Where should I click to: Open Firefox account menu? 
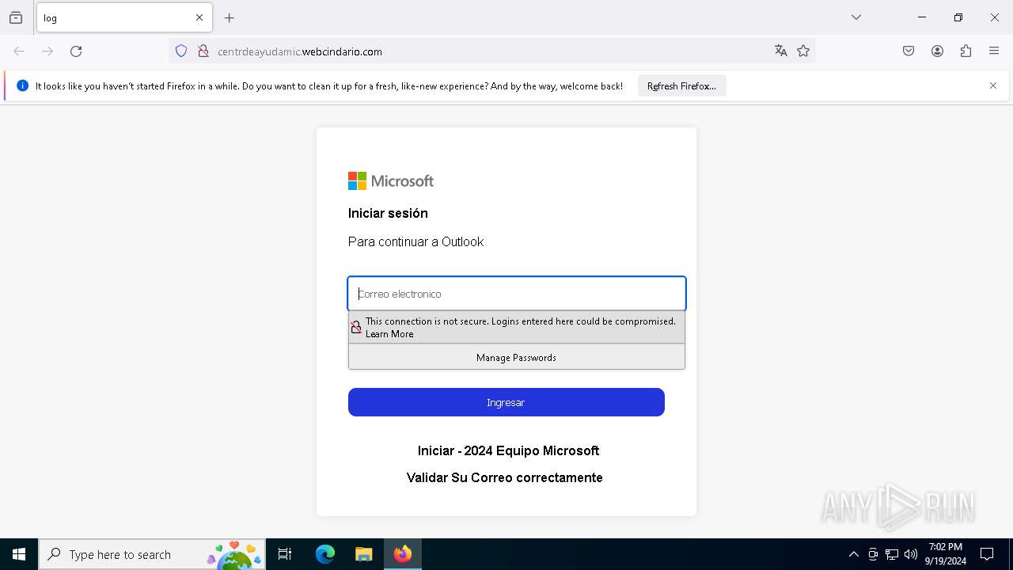pos(937,51)
